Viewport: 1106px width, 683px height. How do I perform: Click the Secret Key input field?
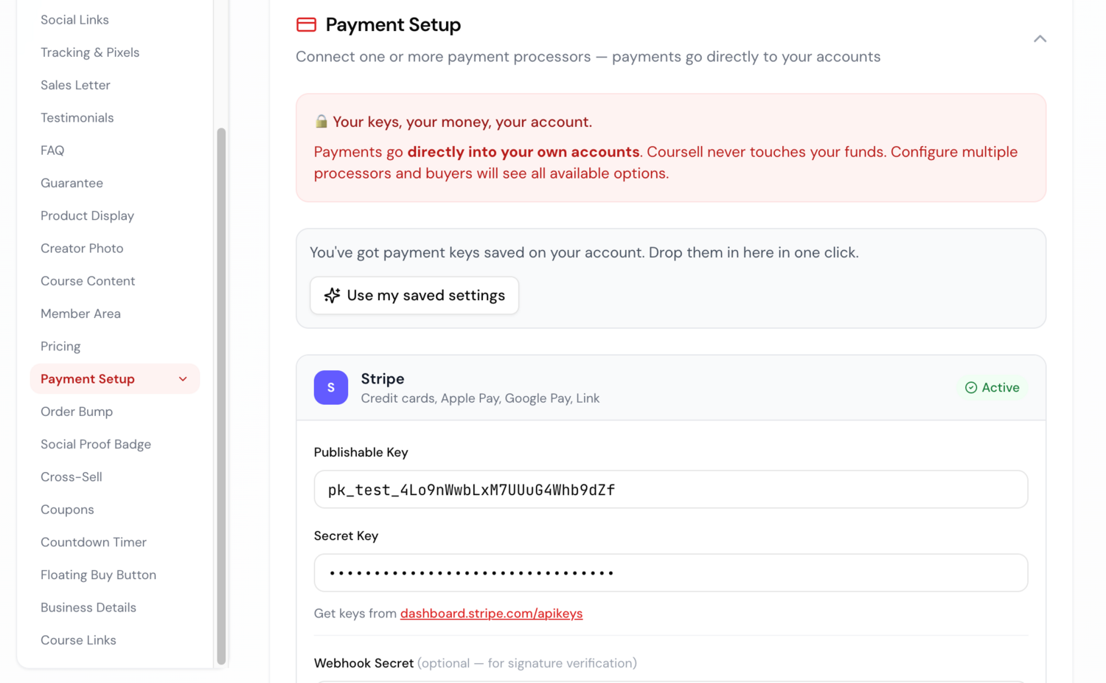[x=671, y=573]
